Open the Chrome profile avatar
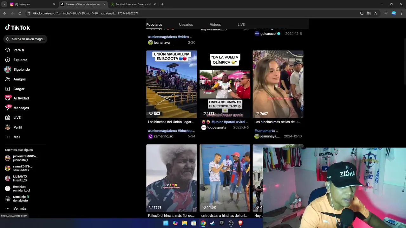The height and width of the screenshot is (228, 406). click(394, 13)
